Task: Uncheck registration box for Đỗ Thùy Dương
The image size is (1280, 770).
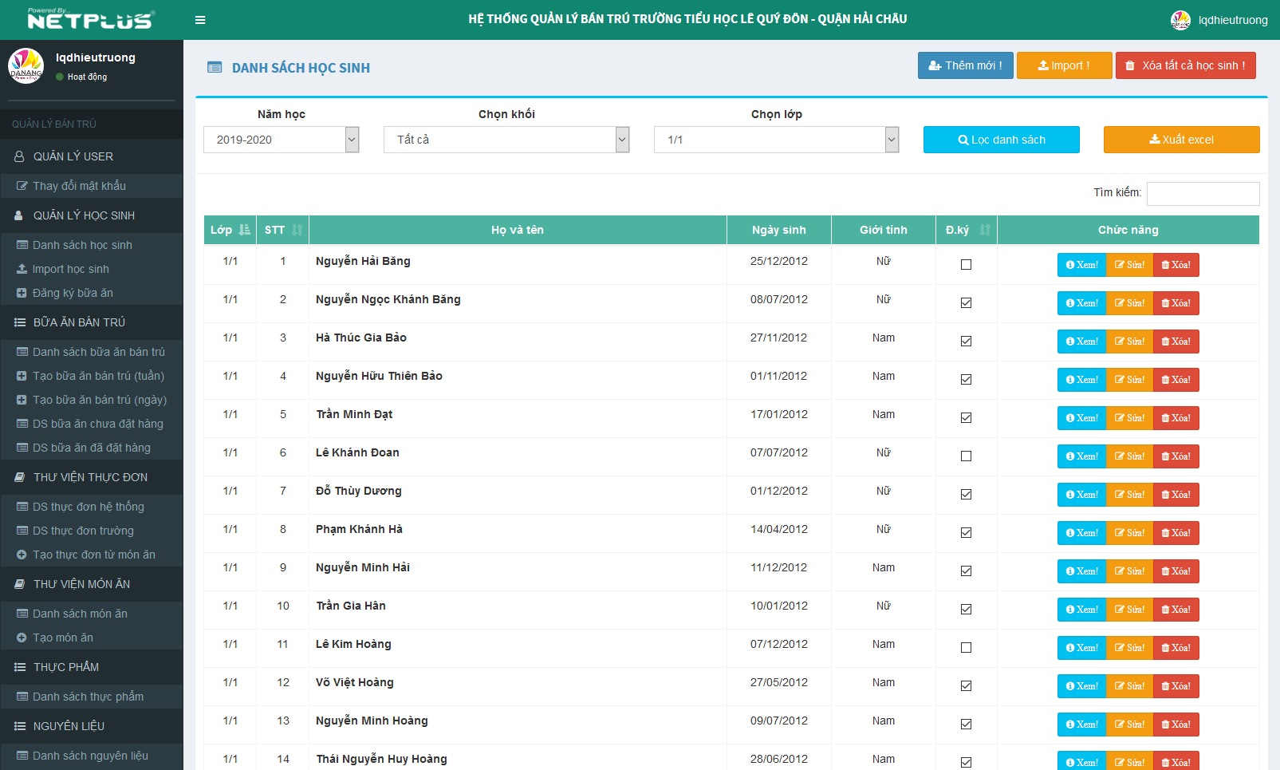Action: click(x=966, y=495)
